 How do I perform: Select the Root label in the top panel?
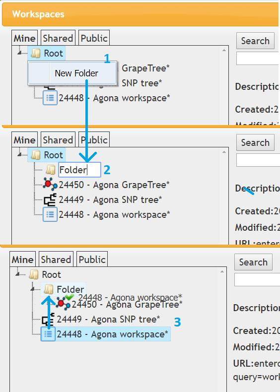click(x=53, y=53)
